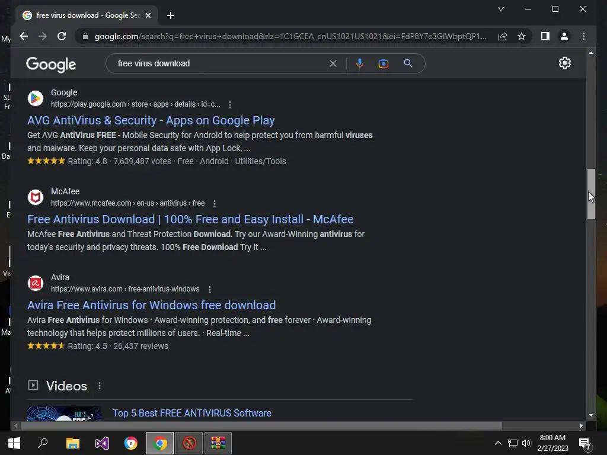Viewport: 607px width, 455px height.
Task: Open AVG AntiVirus & Security link
Action: point(151,120)
